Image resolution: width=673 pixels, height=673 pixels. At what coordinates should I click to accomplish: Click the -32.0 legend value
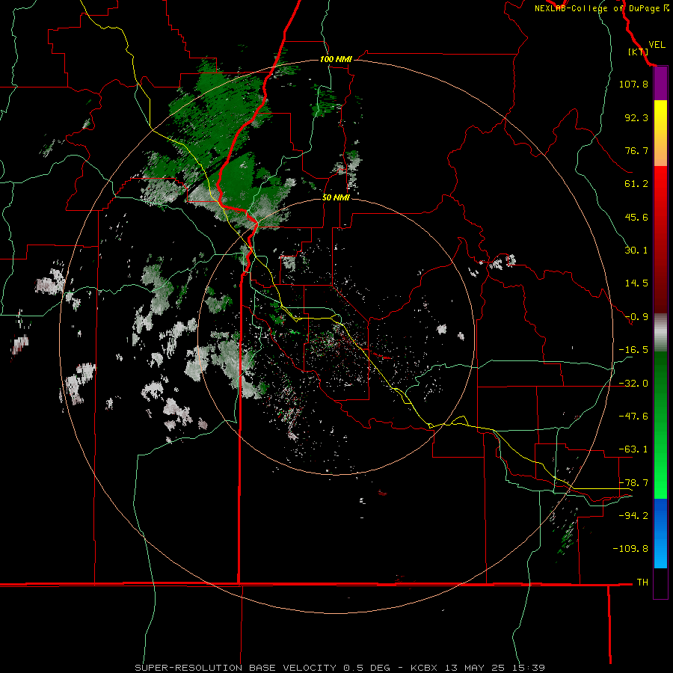(x=633, y=384)
